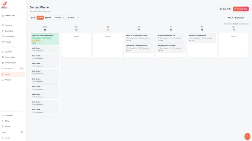Click the May 11 - May 17, 2026 date range

click(236, 18)
